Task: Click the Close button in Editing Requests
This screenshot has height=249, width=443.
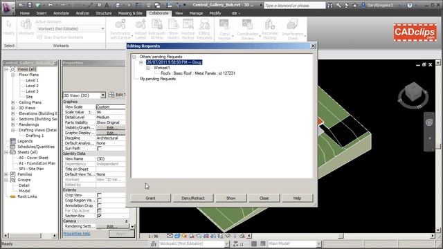Action: pos(264,199)
